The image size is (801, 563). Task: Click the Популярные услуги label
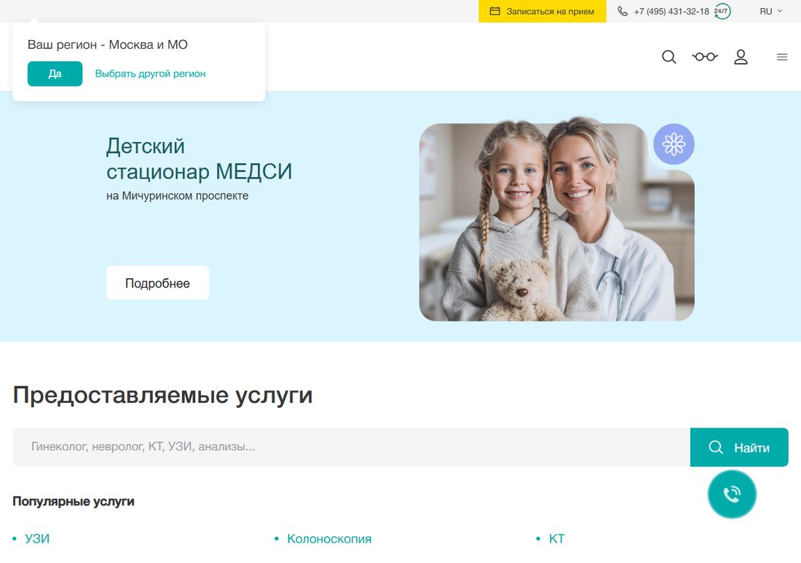pos(74,501)
